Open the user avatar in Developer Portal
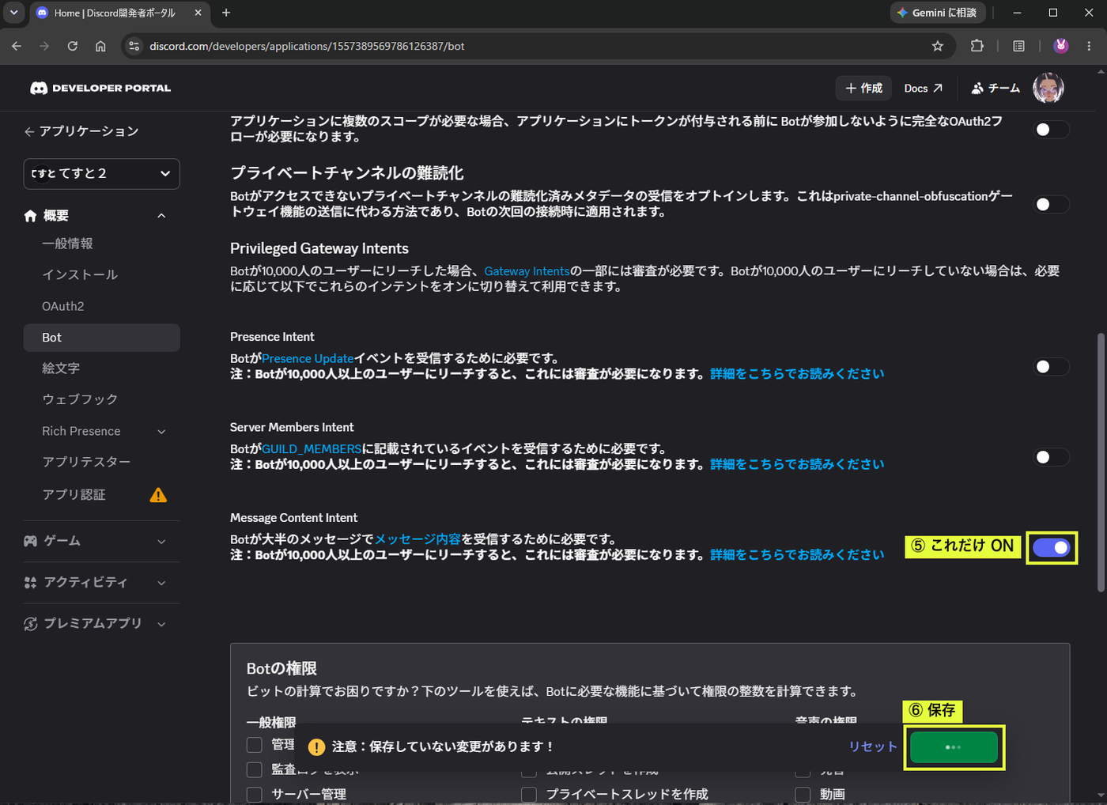 (1048, 88)
